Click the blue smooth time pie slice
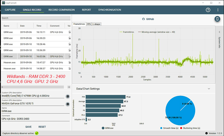 (180, 111)
